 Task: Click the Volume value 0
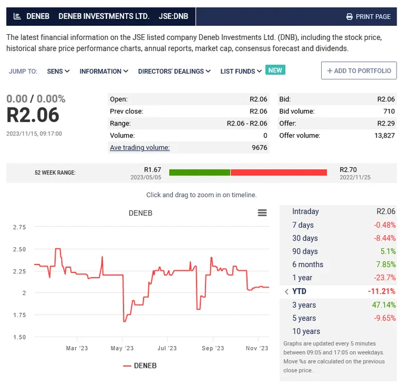[265, 135]
